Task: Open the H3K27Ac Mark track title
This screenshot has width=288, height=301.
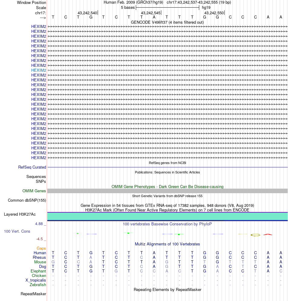Action: [167, 210]
